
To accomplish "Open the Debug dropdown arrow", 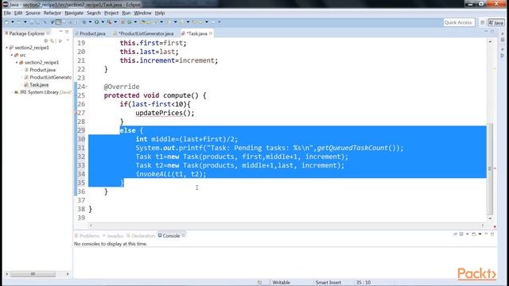I will [90, 22].
